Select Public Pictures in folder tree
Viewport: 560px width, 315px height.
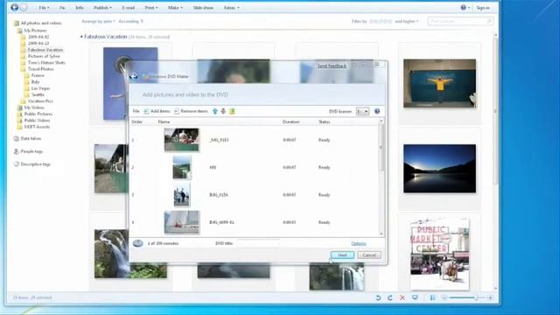click(x=38, y=114)
